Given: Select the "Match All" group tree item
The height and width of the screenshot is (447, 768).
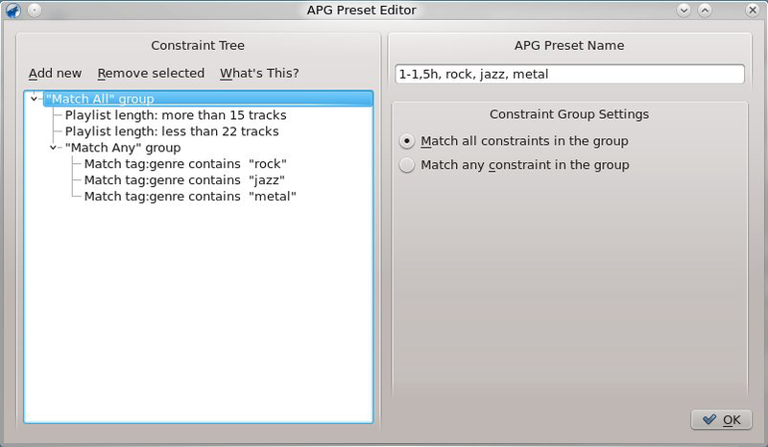Looking at the screenshot, I should (100, 99).
